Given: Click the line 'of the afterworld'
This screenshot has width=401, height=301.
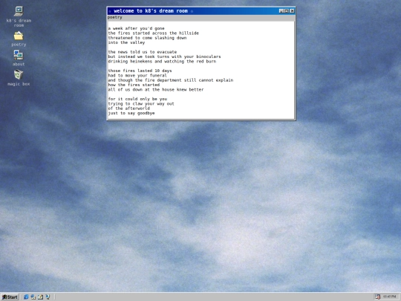Looking at the screenshot, I should pyautogui.click(x=129, y=109).
